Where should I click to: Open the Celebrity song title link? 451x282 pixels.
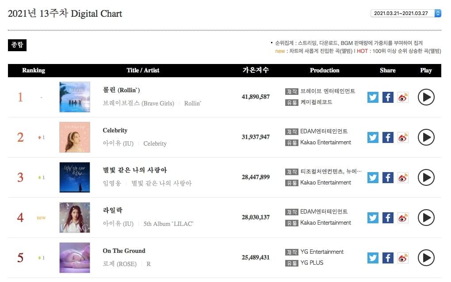[x=115, y=131]
